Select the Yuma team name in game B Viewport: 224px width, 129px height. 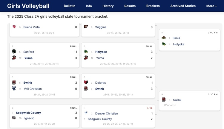click(28, 58)
